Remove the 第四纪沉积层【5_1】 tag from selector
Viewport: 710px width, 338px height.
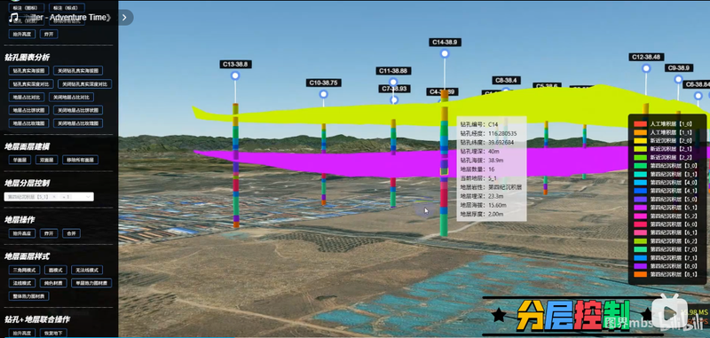[54, 197]
